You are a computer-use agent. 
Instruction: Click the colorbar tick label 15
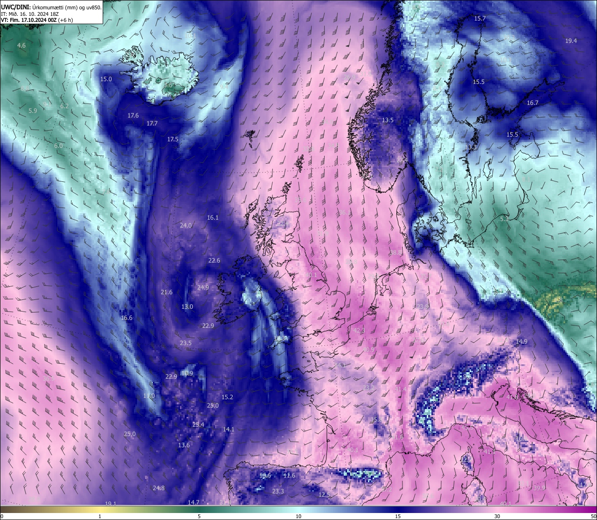click(x=398, y=516)
